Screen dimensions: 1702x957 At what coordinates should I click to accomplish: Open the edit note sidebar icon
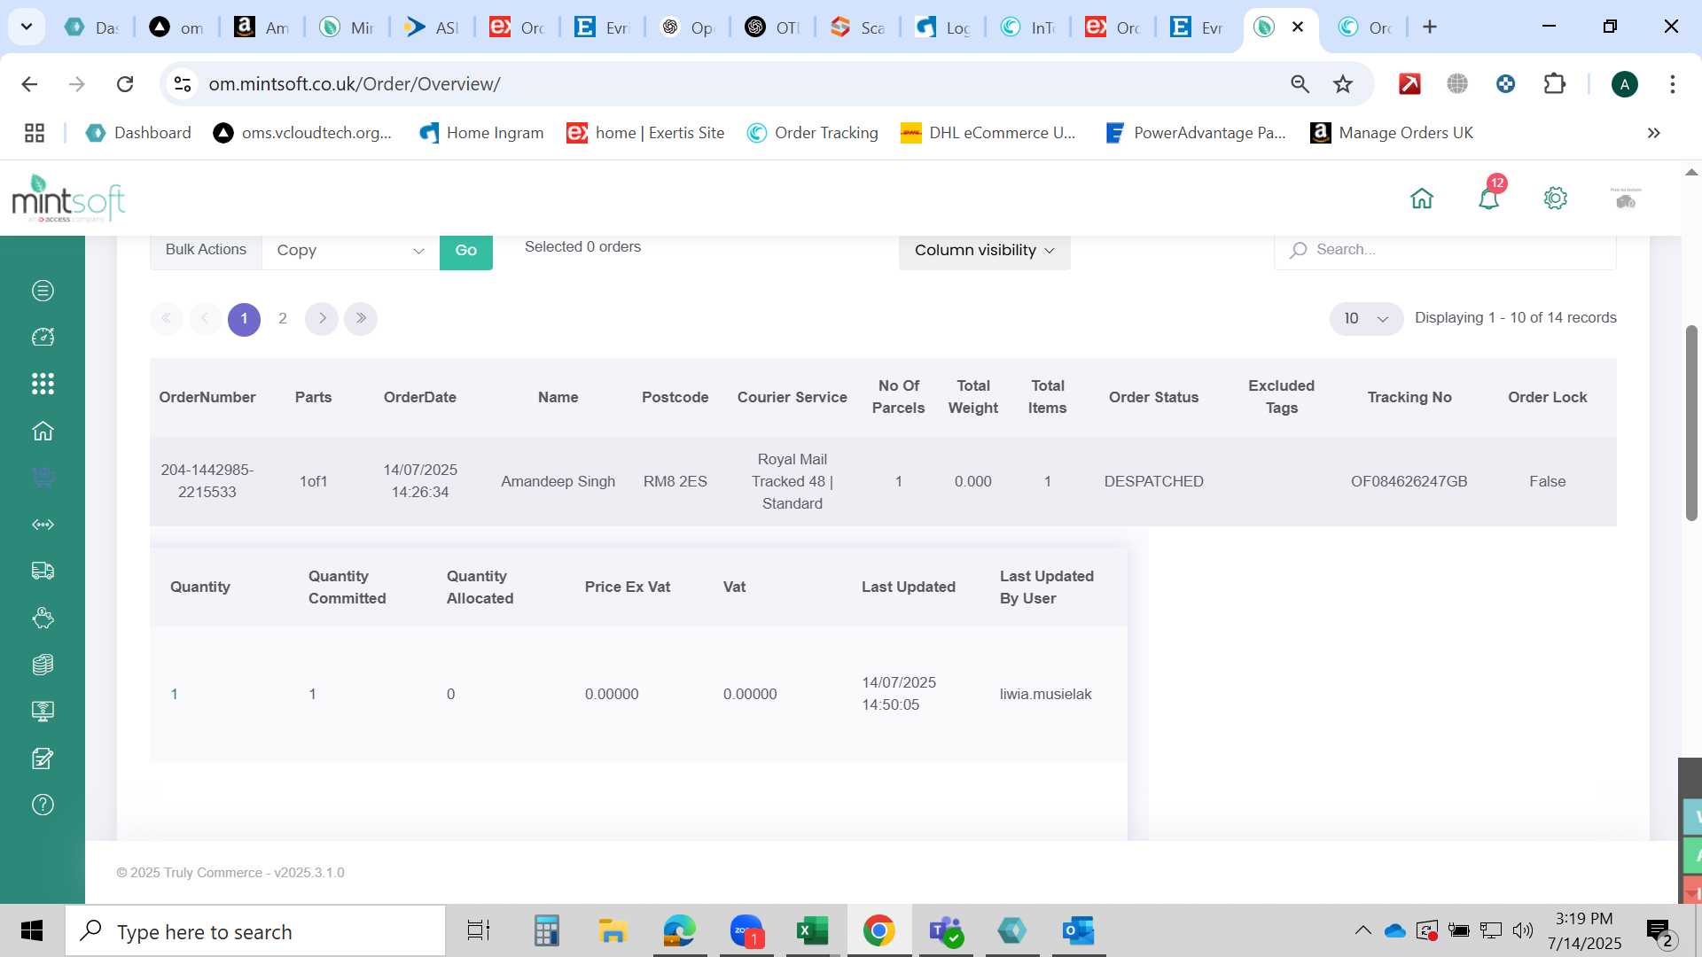tap(43, 759)
